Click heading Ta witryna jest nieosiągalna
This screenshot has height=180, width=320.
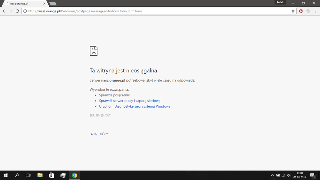point(123,70)
